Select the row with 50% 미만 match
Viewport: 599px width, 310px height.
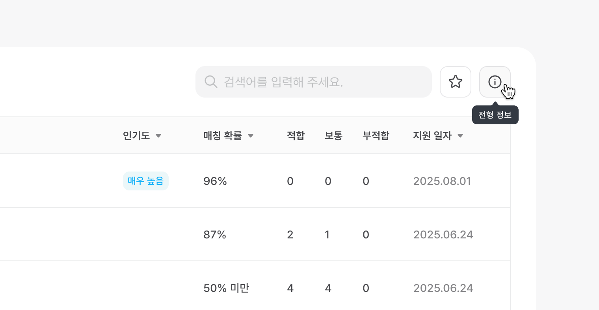[x=226, y=288]
